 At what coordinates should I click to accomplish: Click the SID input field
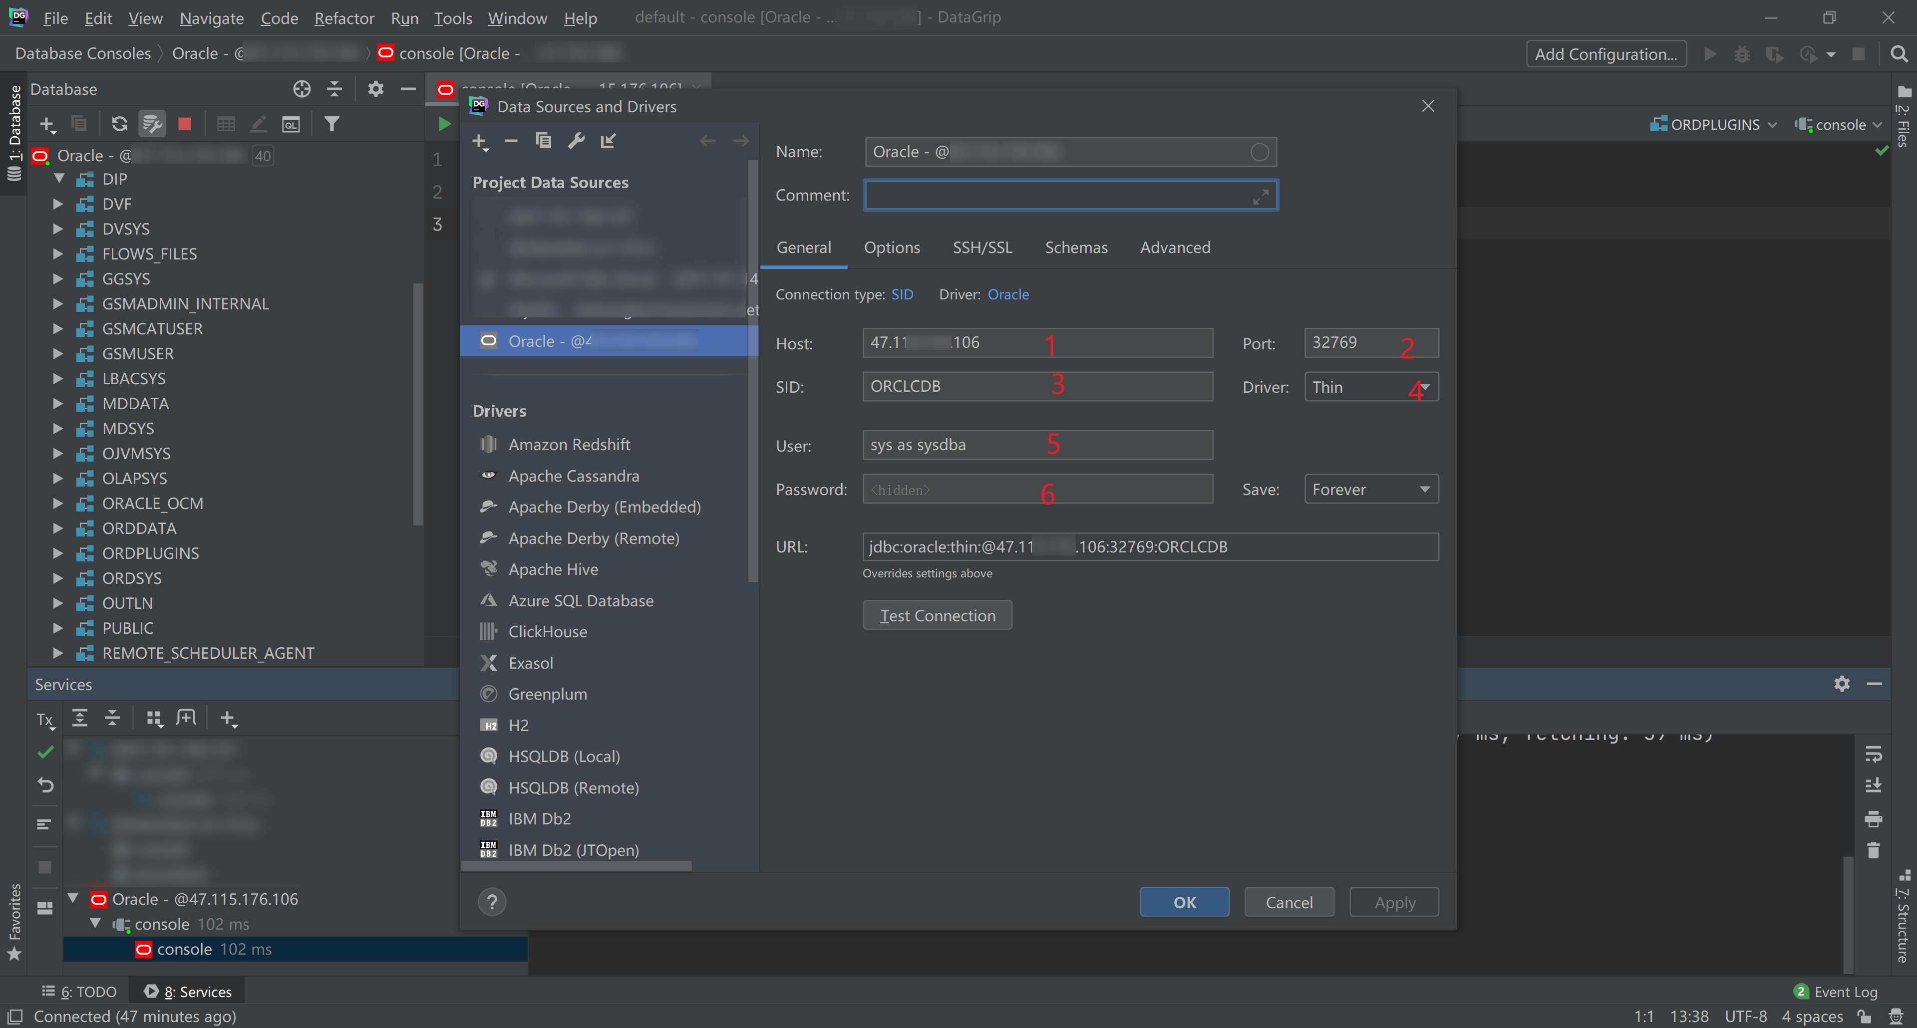click(1037, 387)
